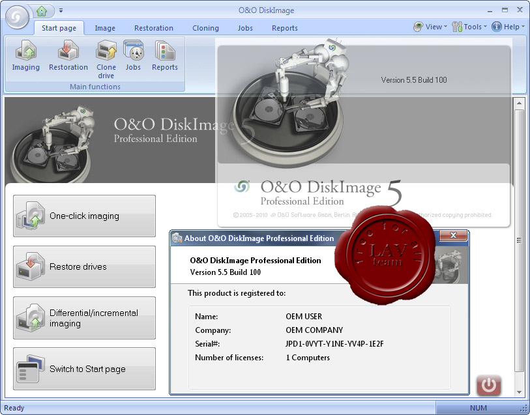Open the Tools dropdown menu

point(469,27)
